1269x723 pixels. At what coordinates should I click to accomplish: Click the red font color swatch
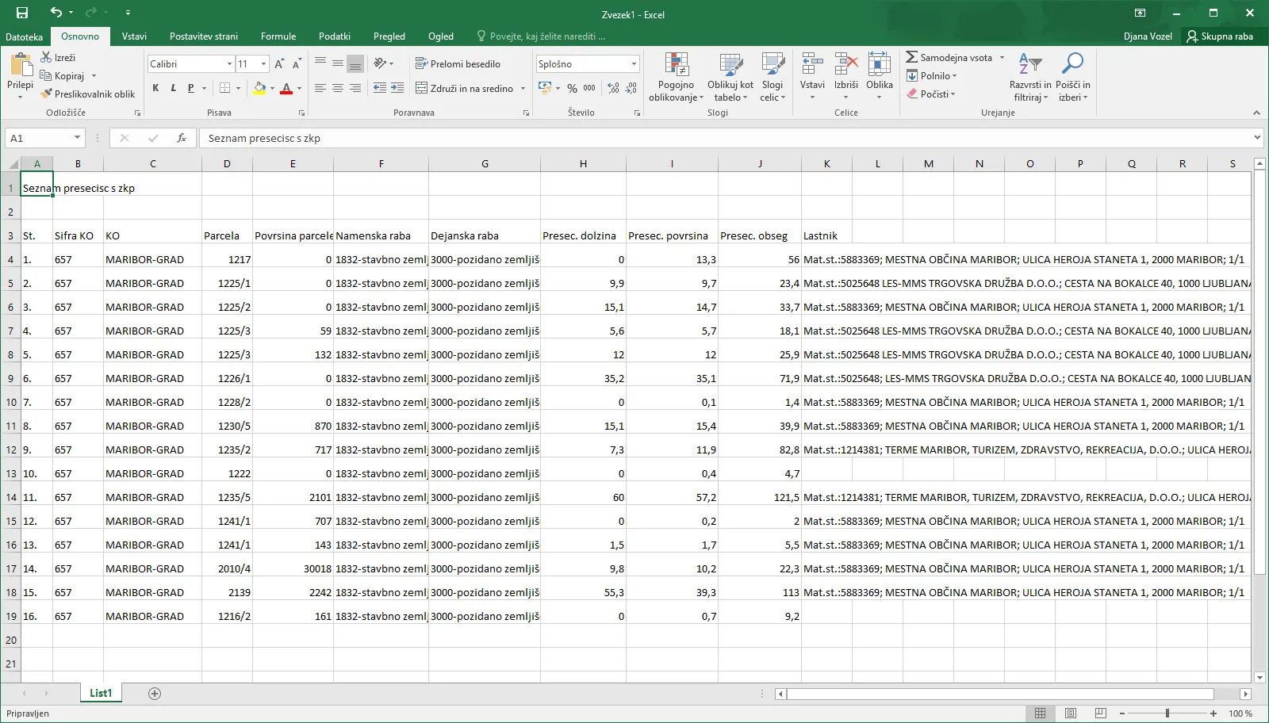point(286,88)
